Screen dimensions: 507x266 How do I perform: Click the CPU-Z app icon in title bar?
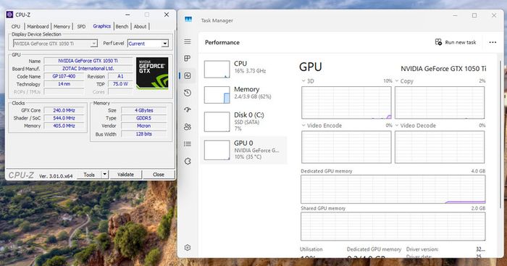9,14
